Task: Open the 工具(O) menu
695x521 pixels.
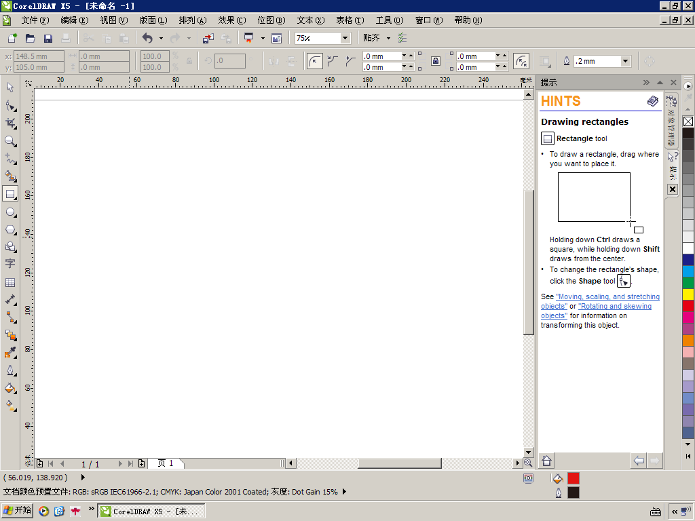Action: [x=390, y=20]
